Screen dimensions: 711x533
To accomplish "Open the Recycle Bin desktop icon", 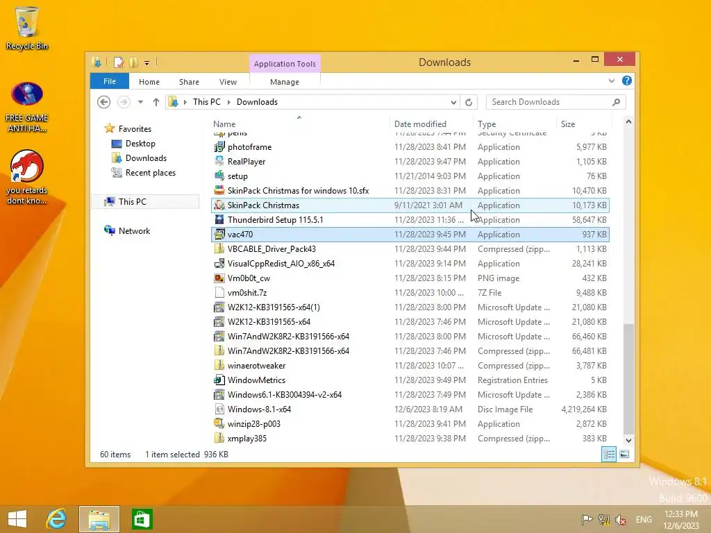I will pos(27,28).
